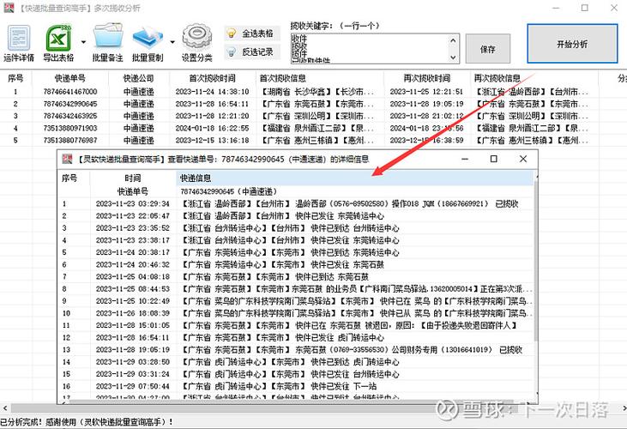This screenshot has height=429, width=627.
Task: Select tracking number 73513880971903 row
Action: pyautogui.click(x=70, y=128)
